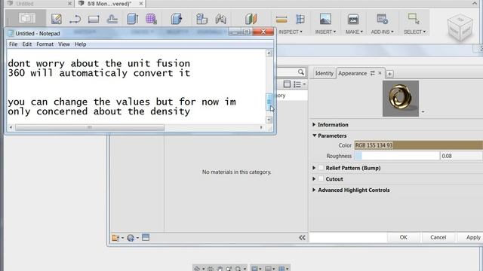Collapse library panel with double chevron
Image resolution: width=483 pixels, height=271 pixels.
click(302, 238)
